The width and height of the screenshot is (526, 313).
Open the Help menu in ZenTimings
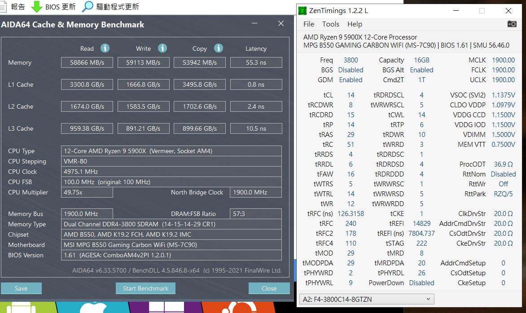click(355, 24)
